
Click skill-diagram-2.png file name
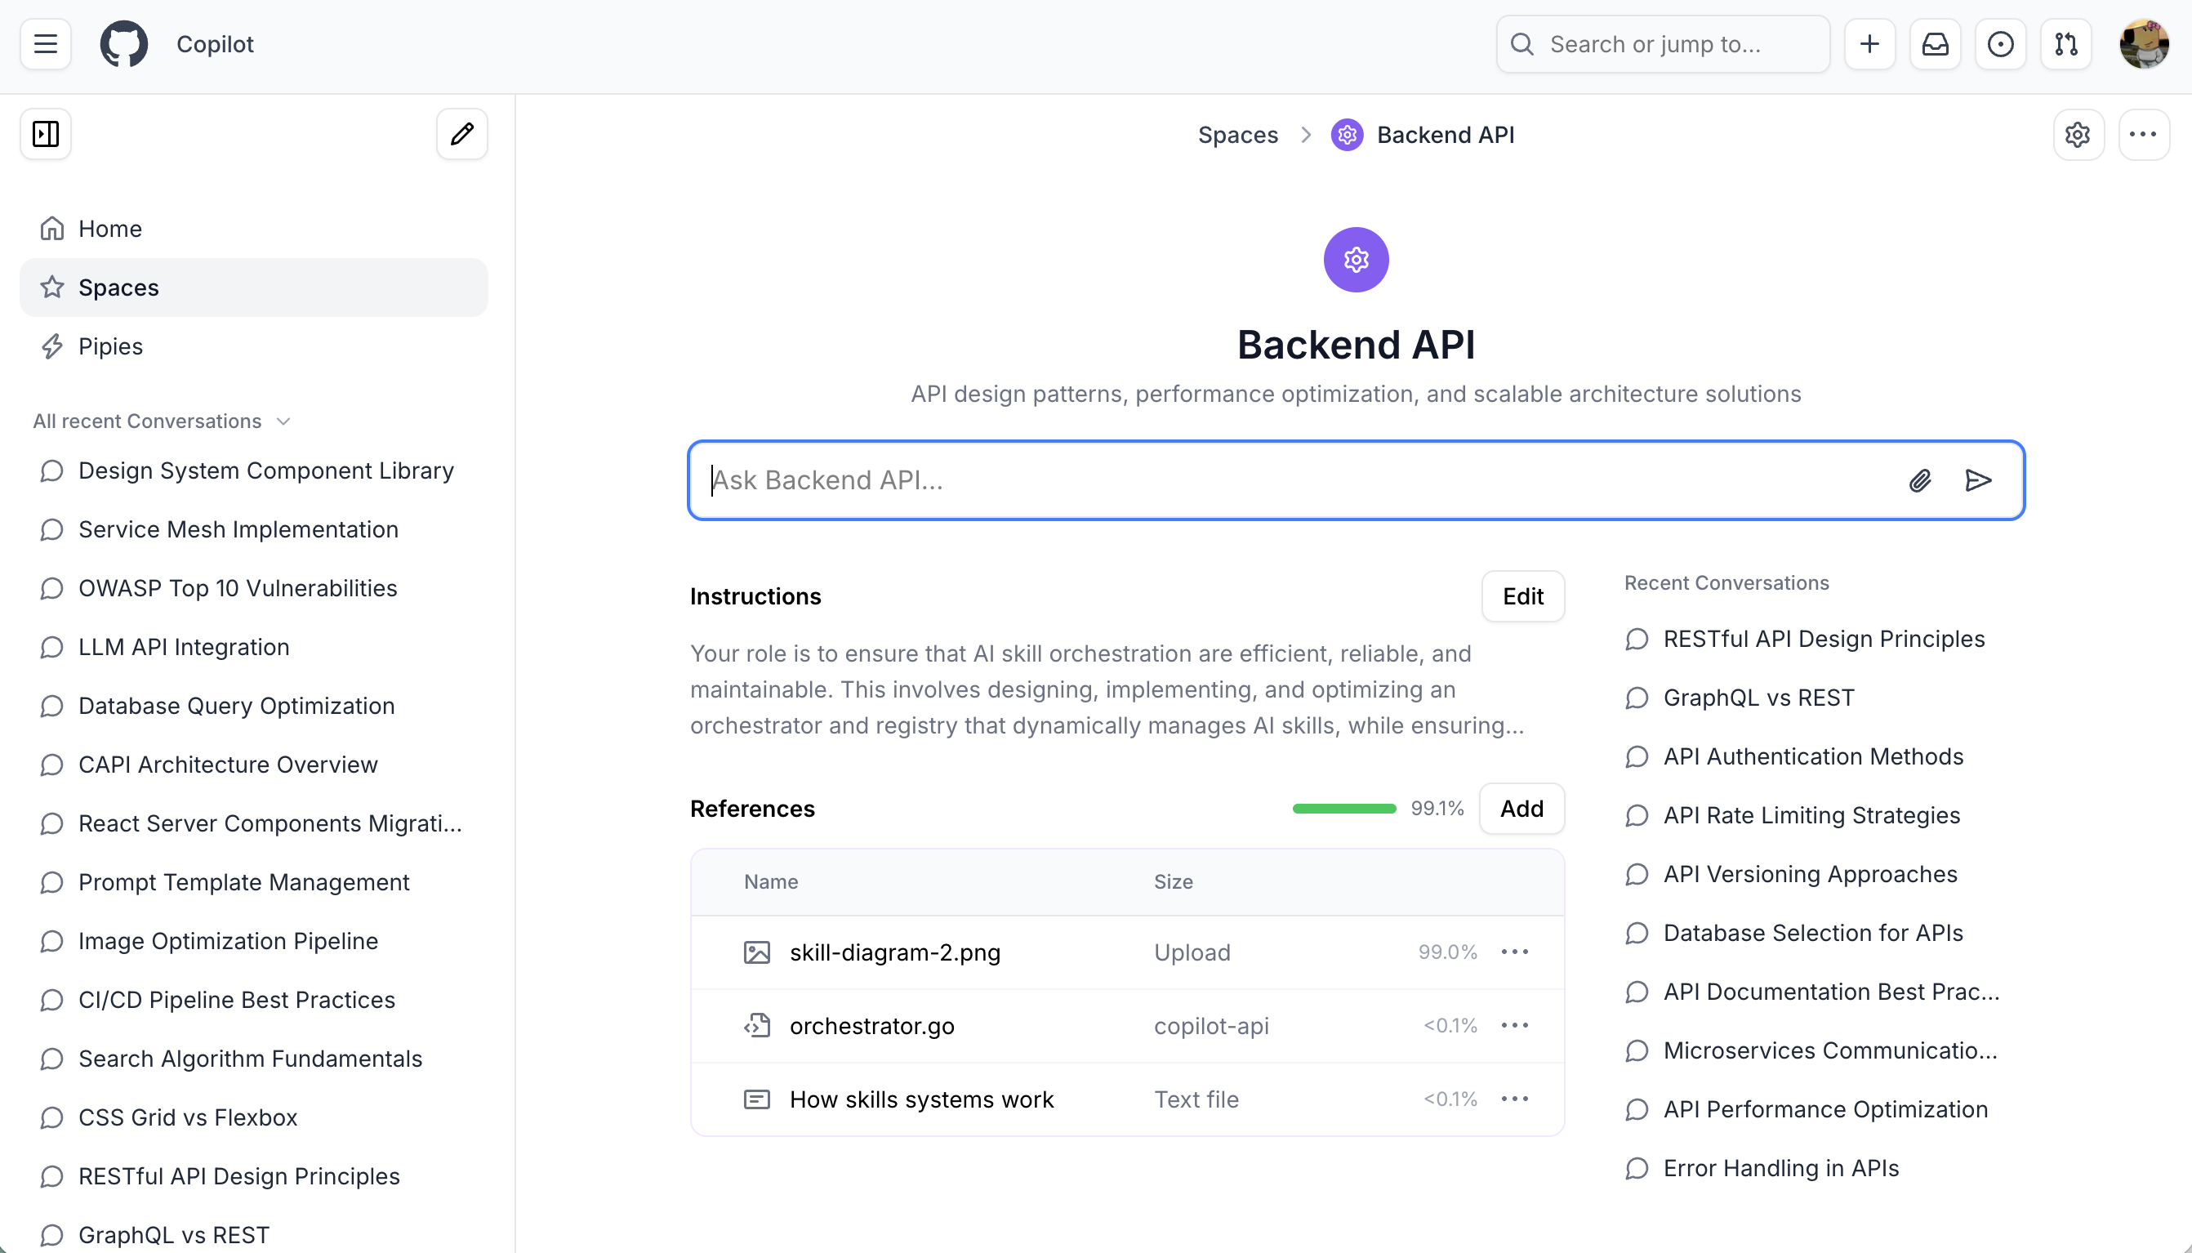(x=895, y=952)
